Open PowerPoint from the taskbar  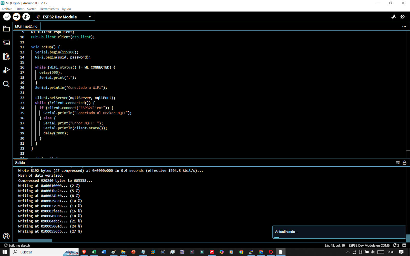(x=133, y=252)
